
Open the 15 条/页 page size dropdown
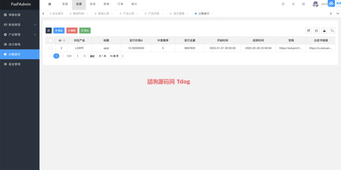[116, 56]
